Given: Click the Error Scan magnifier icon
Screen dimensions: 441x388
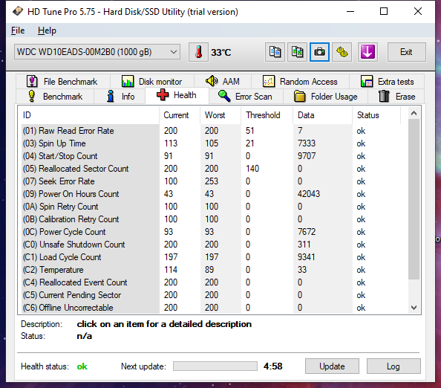Looking at the screenshot, I should click(x=224, y=97).
